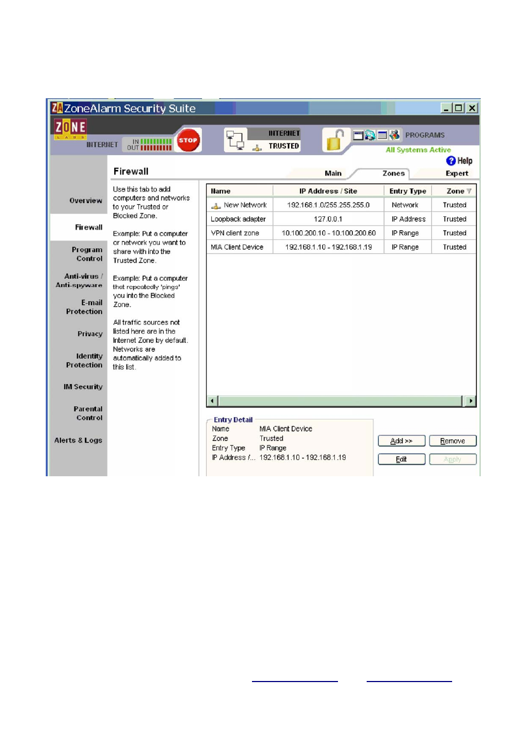Click Trusted zone cell of VPN client zone
The height and width of the screenshot is (745, 526).
pos(454,233)
